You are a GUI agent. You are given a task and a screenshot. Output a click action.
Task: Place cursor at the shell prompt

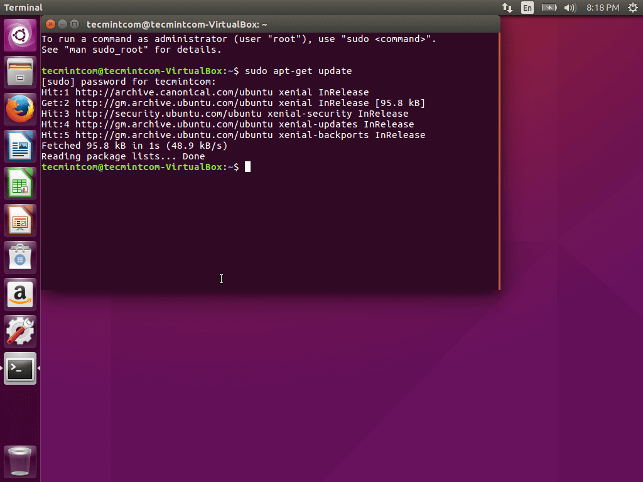pyautogui.click(x=247, y=167)
